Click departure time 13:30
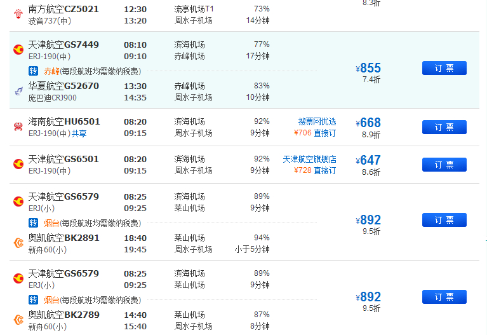This screenshot has height=335, width=487. click(x=135, y=86)
